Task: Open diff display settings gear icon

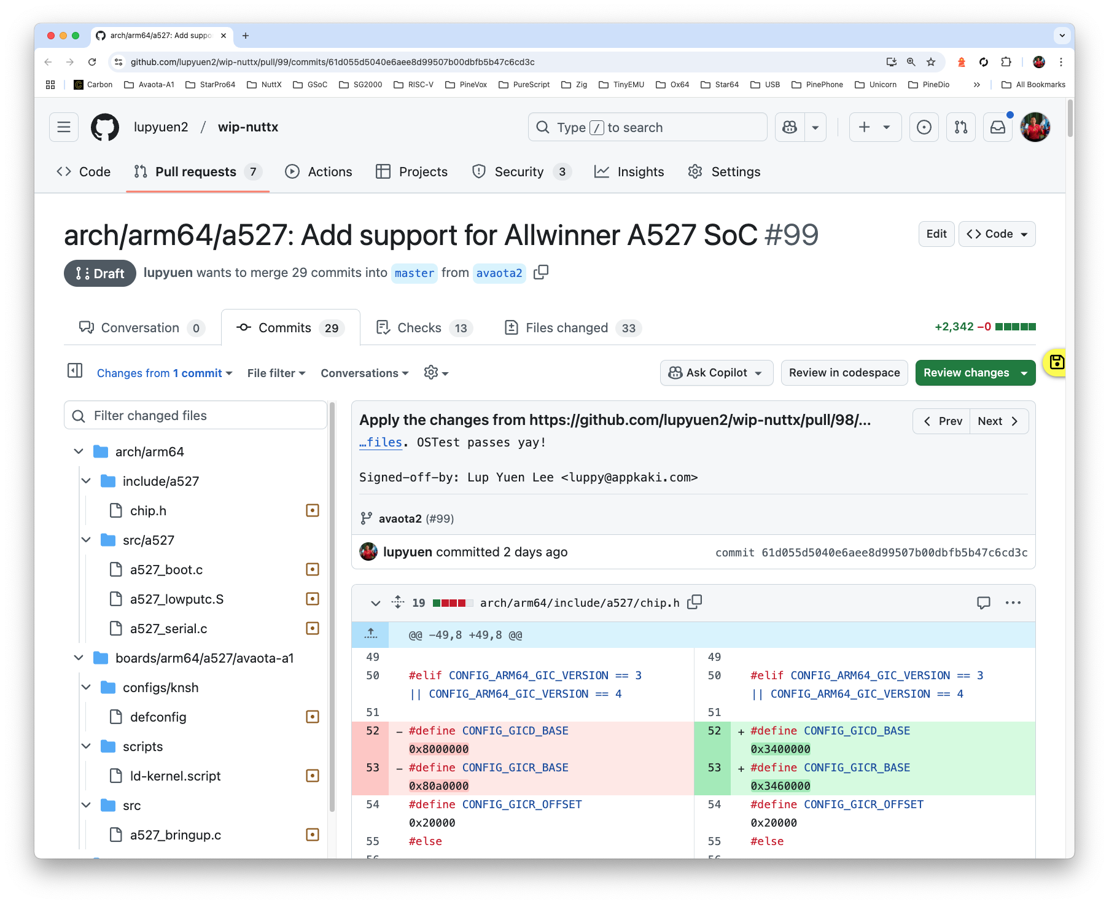Action: click(432, 373)
